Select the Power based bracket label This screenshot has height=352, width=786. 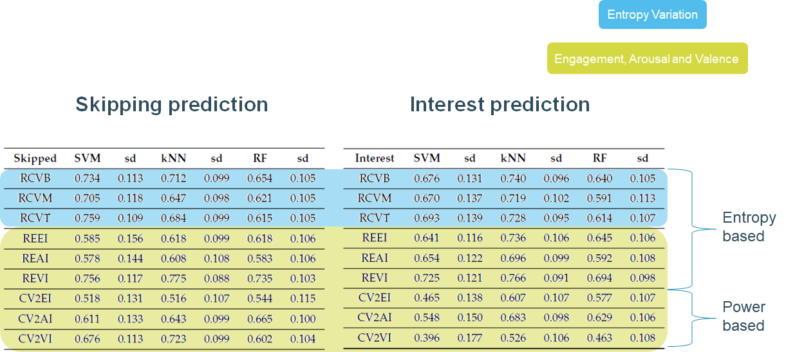click(x=744, y=316)
